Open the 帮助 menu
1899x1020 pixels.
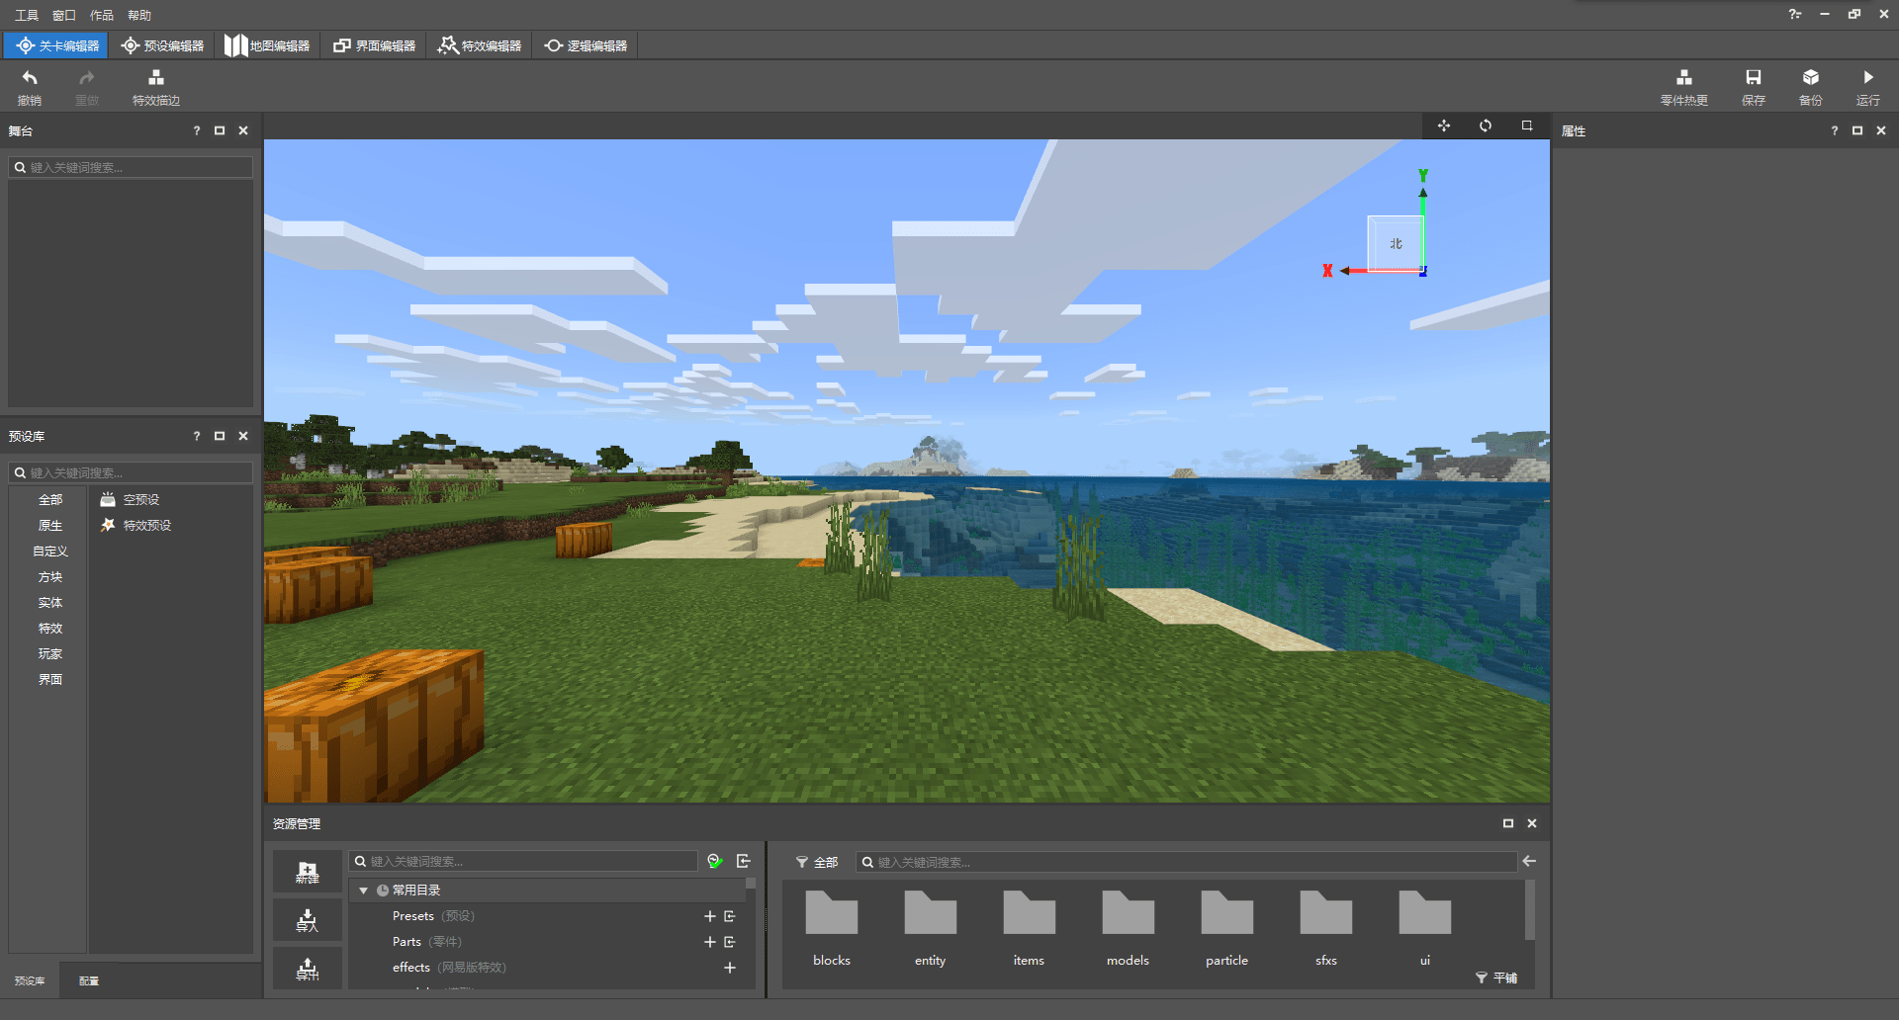coord(139,15)
